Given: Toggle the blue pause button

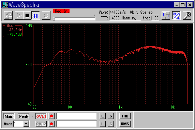Looking at the screenshot, I should pos(35,16).
